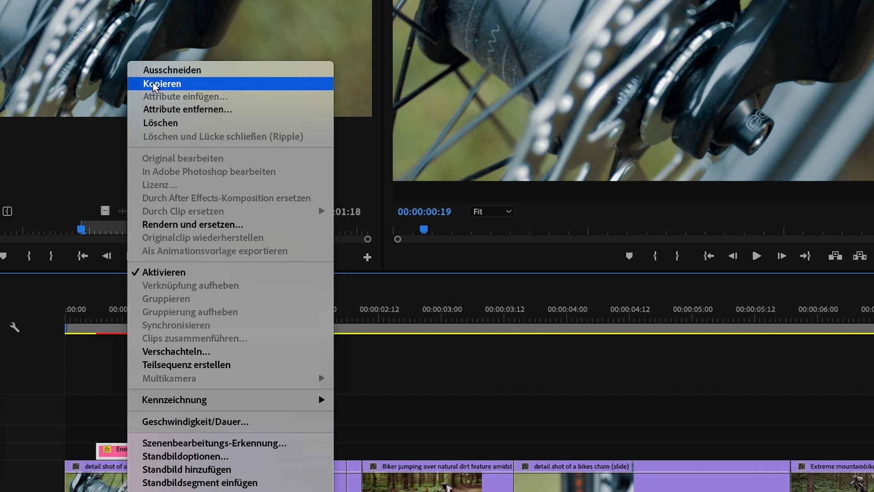Screen dimensions: 874x492
Task: Select Verschachteln... in the context menu
Action: [x=176, y=351]
